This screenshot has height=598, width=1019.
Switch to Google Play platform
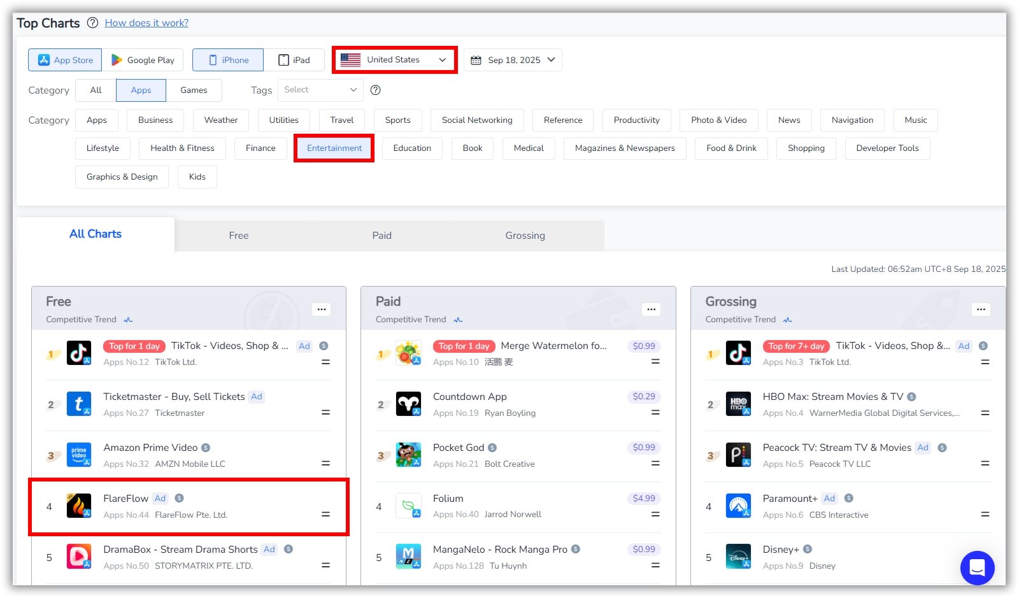pyautogui.click(x=143, y=60)
